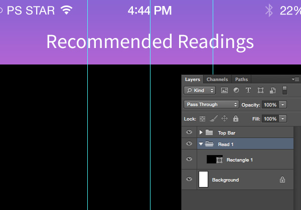The width and height of the screenshot is (301, 210).
Task: Select Background layer thumbnail
Action: pos(203,179)
